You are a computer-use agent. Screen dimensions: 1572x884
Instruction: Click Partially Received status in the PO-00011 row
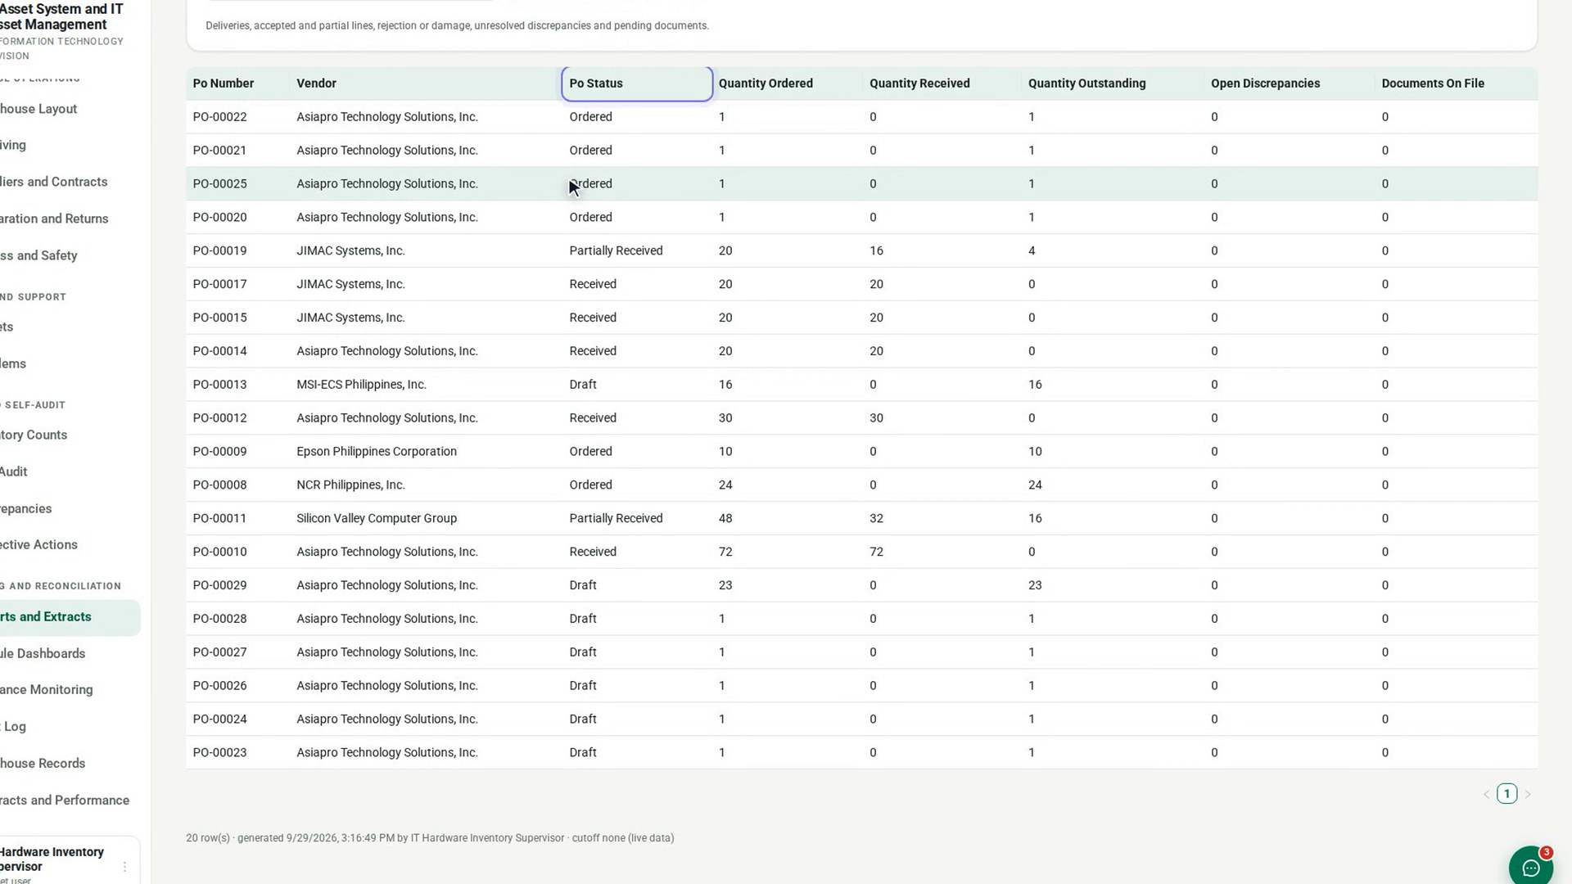[x=616, y=518]
